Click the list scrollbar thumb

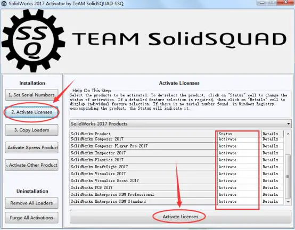tap(288, 176)
